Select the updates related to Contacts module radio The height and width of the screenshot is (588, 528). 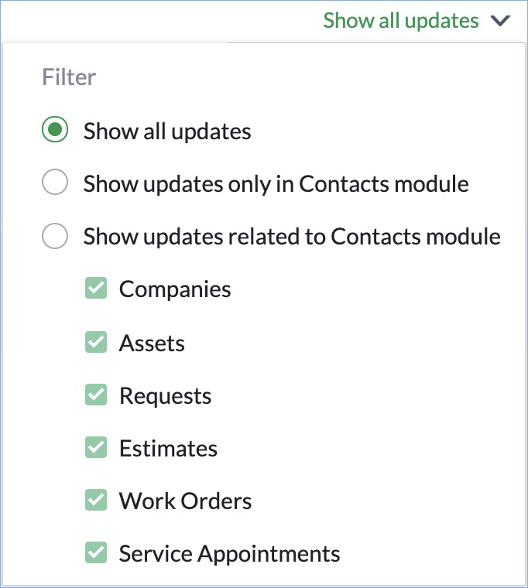pyautogui.click(x=55, y=236)
